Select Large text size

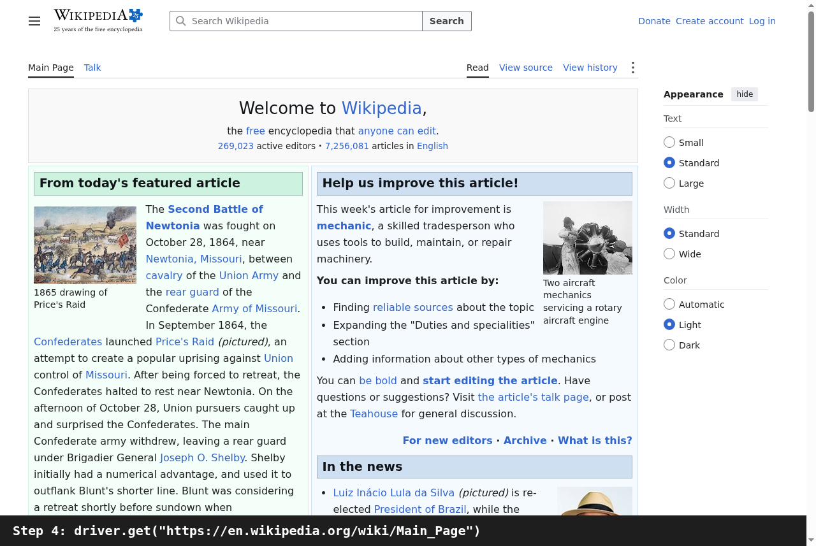pyautogui.click(x=669, y=183)
